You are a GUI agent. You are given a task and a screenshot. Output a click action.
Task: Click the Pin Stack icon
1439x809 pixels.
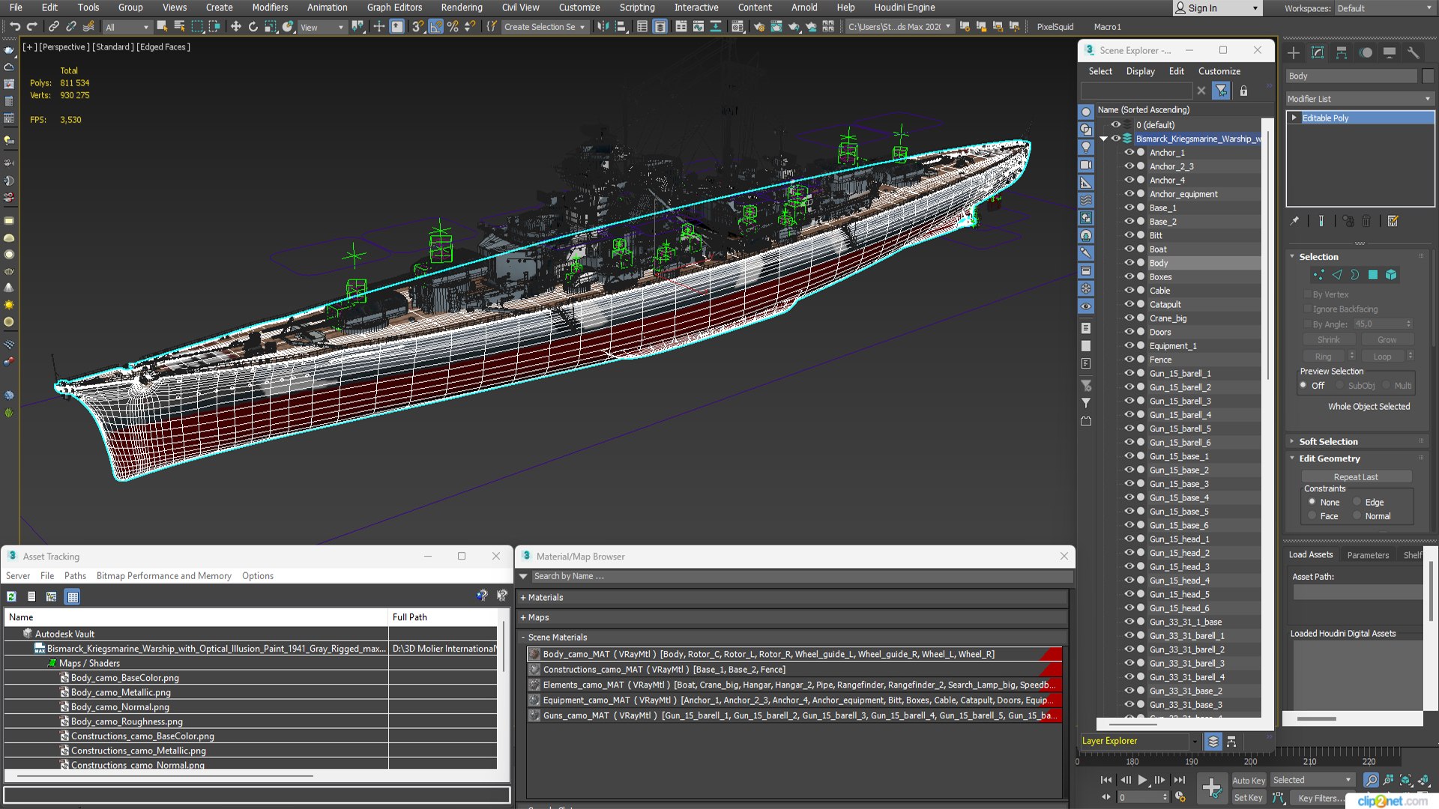coord(1294,221)
